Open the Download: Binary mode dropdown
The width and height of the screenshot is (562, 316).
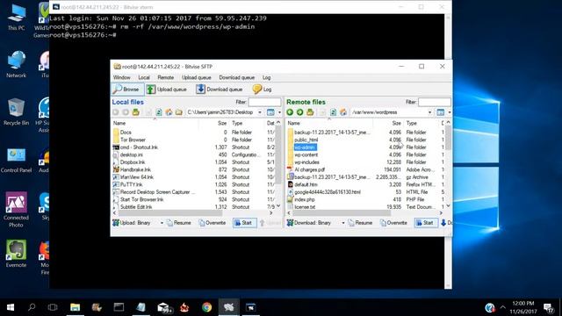[x=343, y=223]
